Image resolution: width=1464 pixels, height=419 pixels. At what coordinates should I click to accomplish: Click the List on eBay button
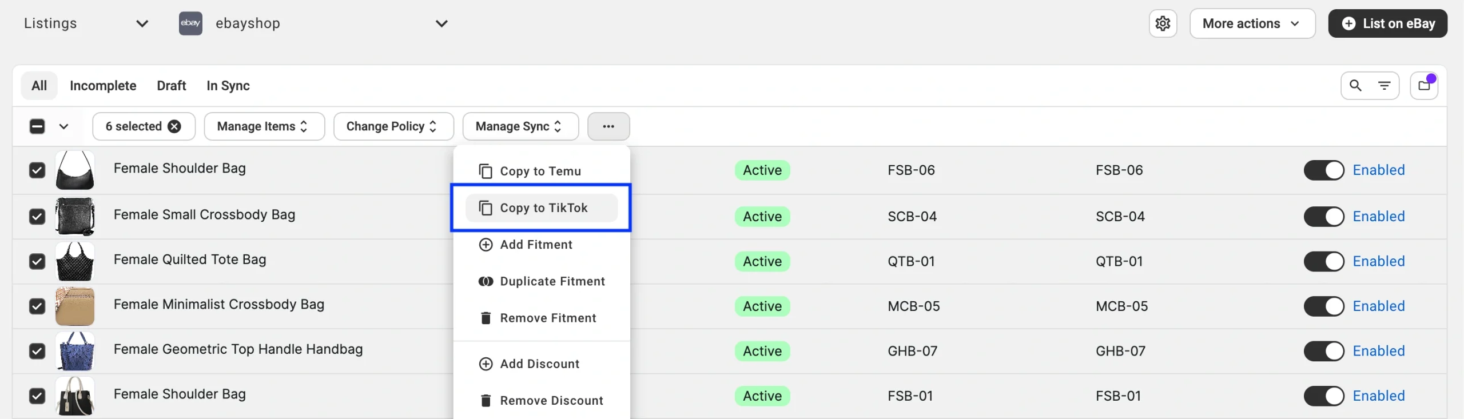pos(1387,23)
